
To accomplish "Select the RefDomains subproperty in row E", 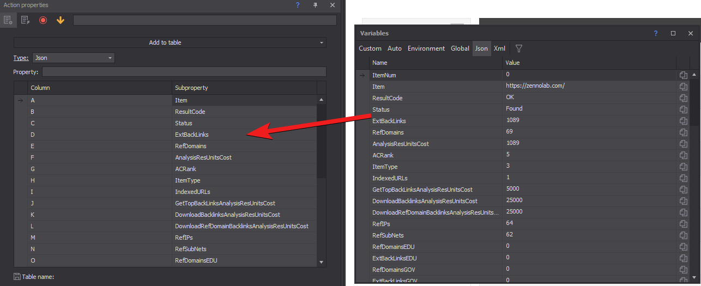I will [244, 146].
